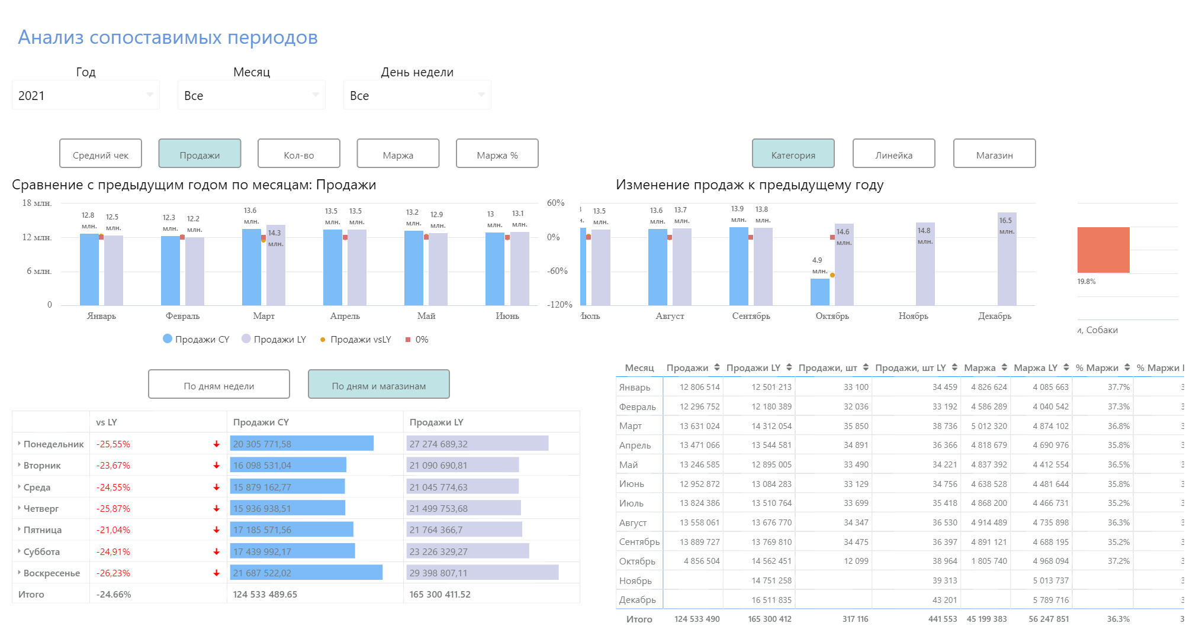Click sort arrows next to Маржа header
Viewport: 1196px width, 639px height.
1004,367
